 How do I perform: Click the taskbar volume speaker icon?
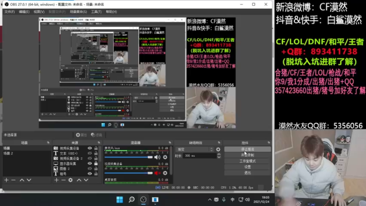[x=248, y=200]
